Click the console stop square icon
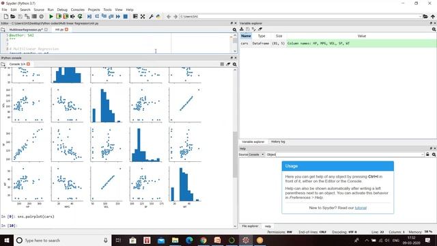 click(222, 64)
